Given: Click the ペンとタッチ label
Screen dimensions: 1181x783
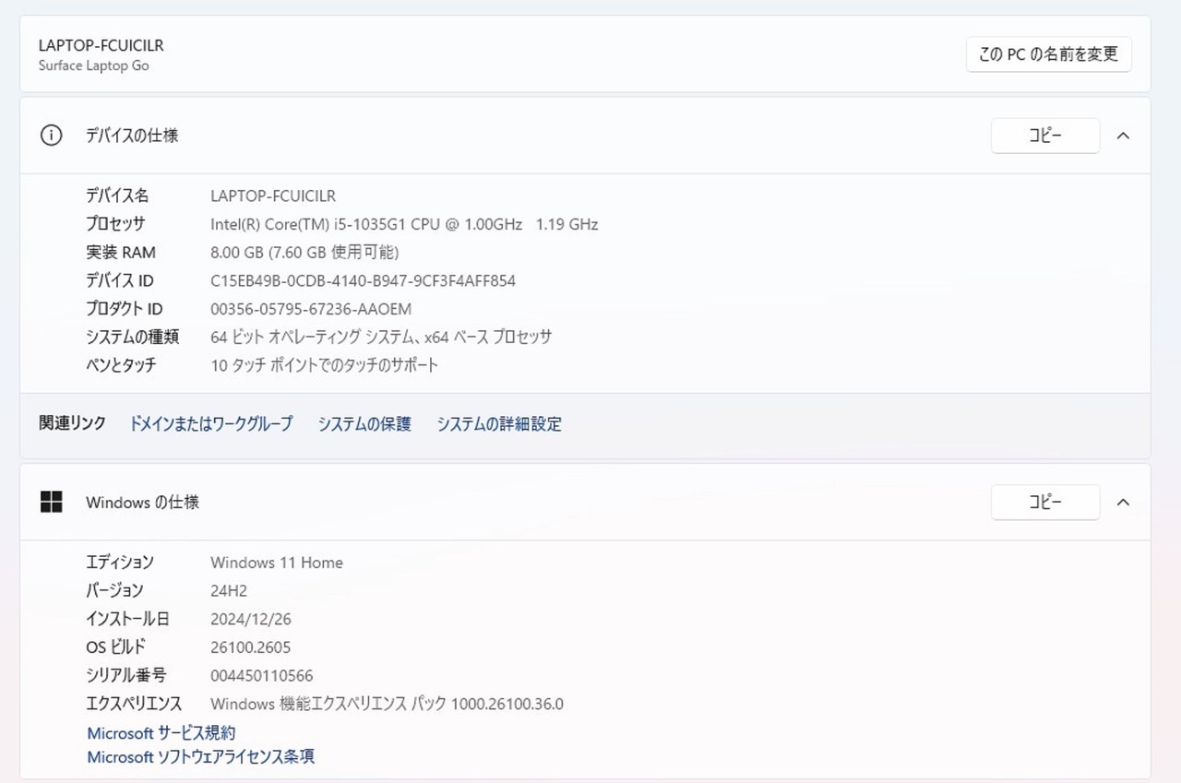Looking at the screenshot, I should 122,365.
